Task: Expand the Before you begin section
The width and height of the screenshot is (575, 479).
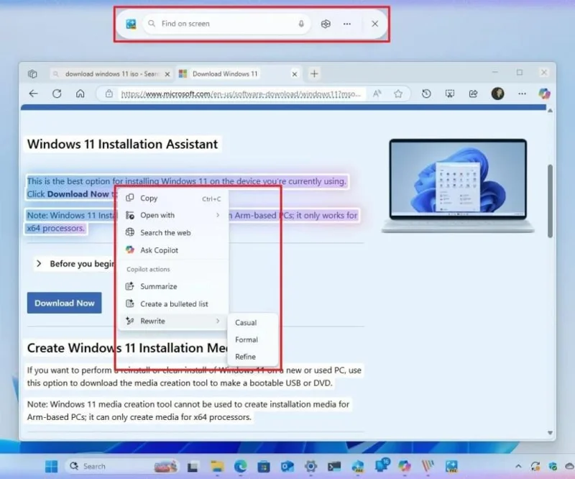Action: pyautogui.click(x=75, y=264)
